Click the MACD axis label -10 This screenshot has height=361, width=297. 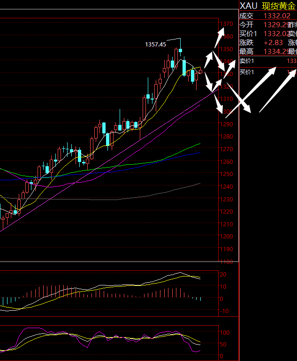224,311
